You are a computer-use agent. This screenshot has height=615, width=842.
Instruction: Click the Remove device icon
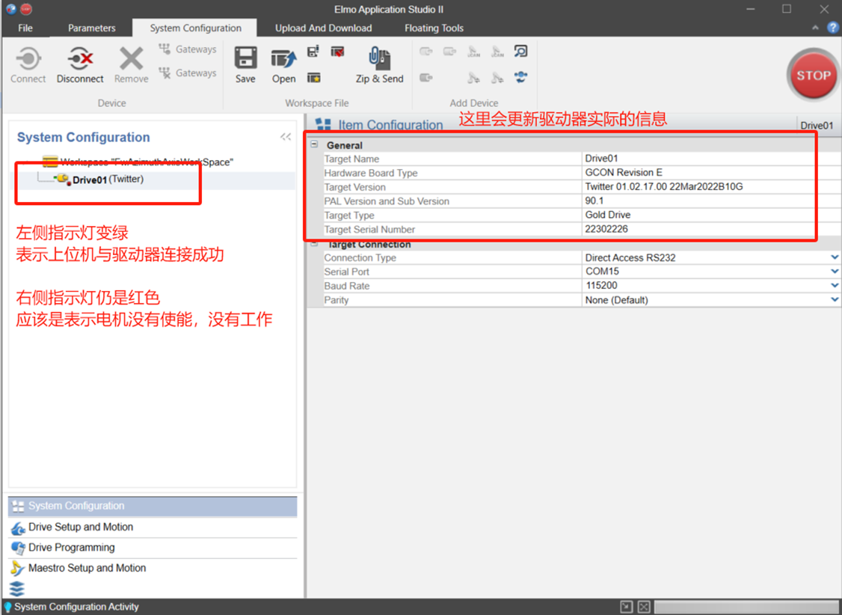pos(131,58)
